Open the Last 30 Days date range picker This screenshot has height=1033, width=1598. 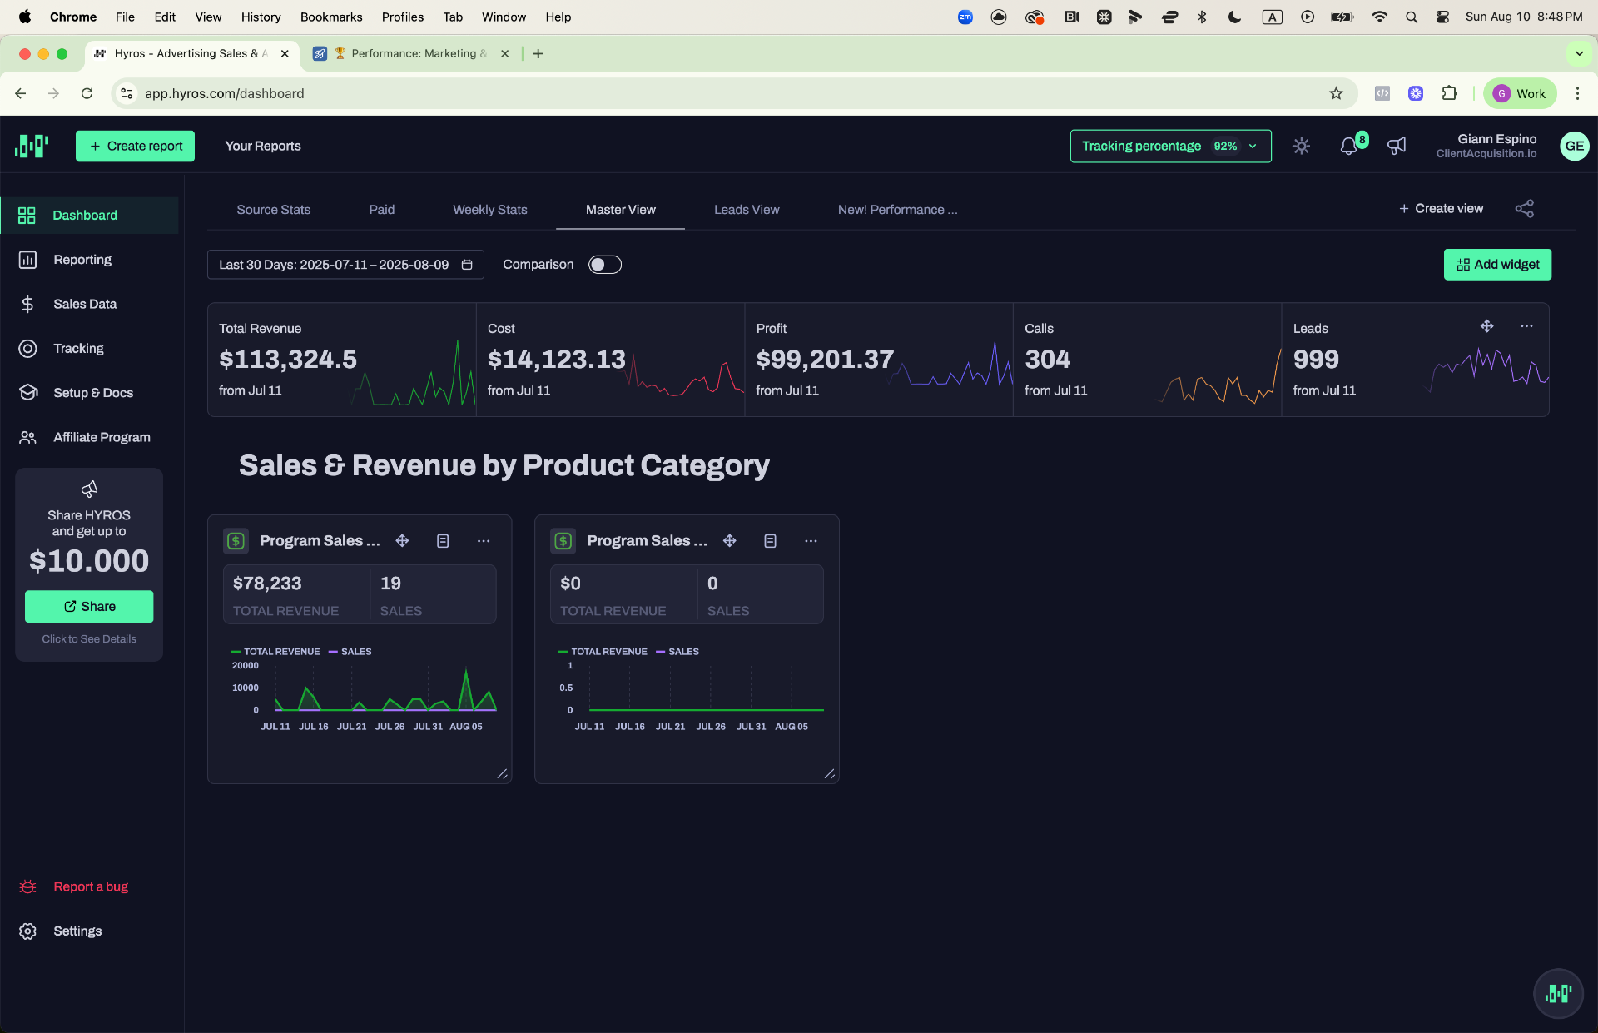tap(345, 265)
